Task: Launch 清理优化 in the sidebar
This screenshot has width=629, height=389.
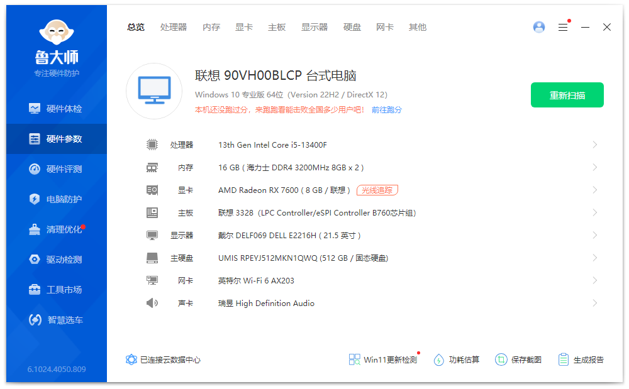Action: pyautogui.click(x=56, y=229)
